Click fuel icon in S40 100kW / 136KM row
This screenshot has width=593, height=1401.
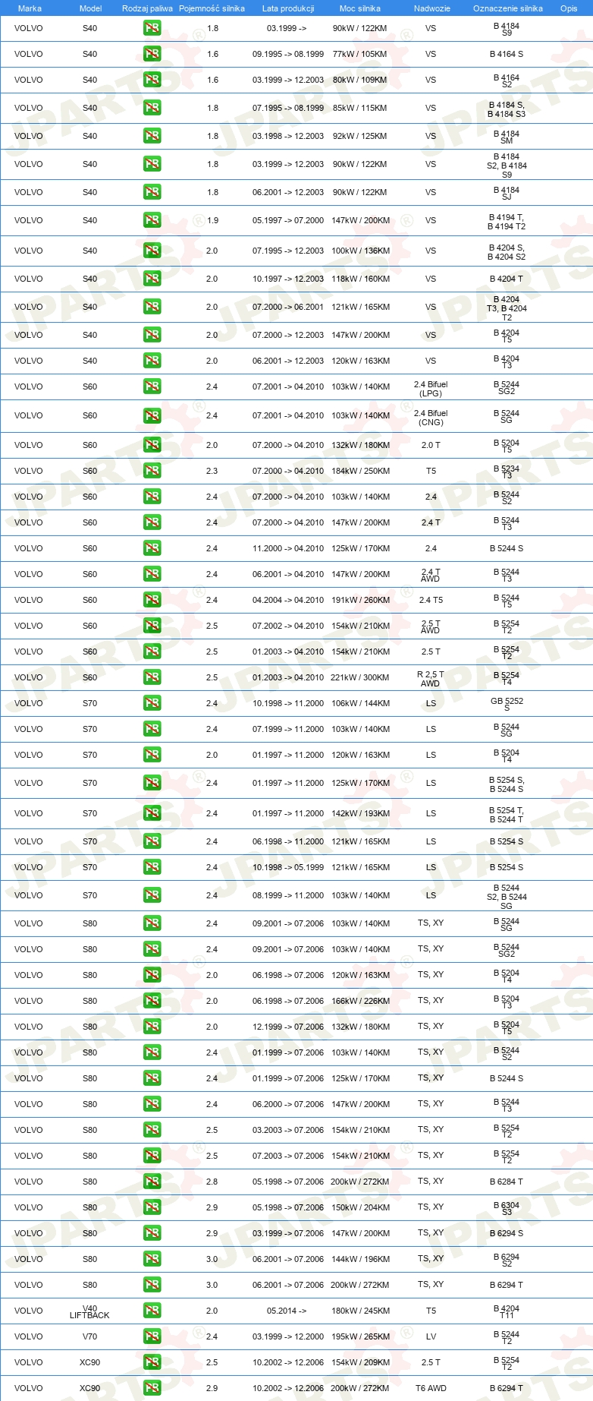click(152, 251)
